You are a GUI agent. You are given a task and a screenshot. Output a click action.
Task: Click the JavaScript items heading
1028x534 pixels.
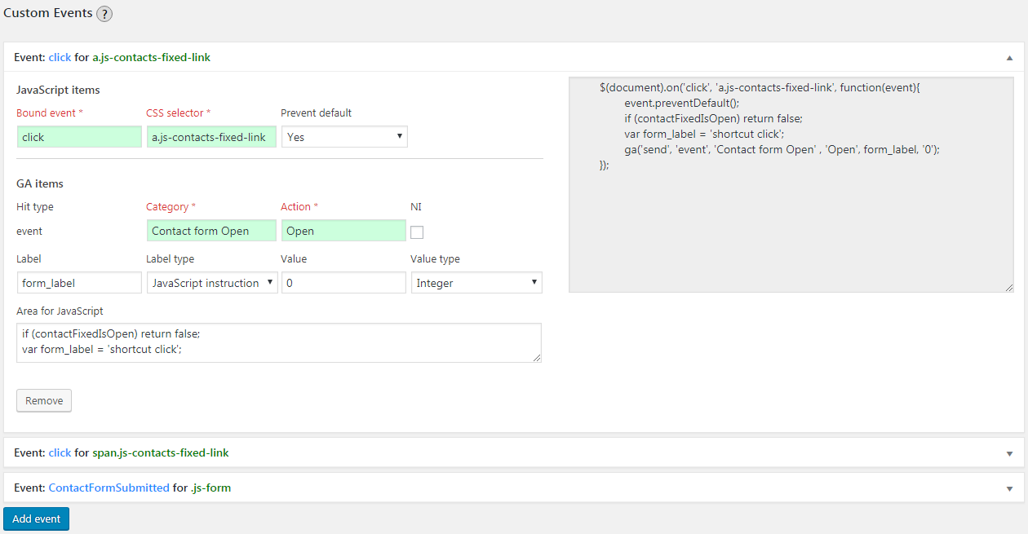[58, 90]
